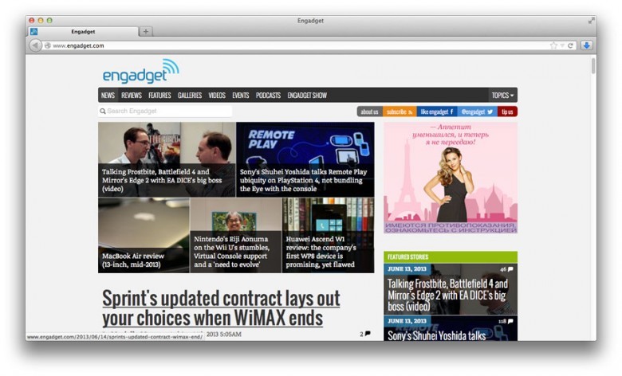622x376 pixels.
Task: Click the orange subscribe RSS button
Action: 400,112
